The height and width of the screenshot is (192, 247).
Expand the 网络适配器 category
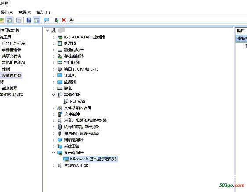pos(54,140)
